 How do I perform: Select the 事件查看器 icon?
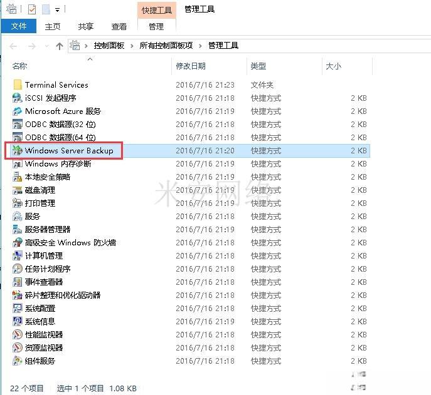pyautogui.click(x=18, y=282)
